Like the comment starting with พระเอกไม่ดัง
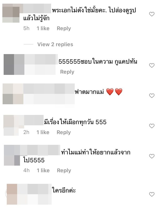The height and width of the screenshot is (208, 164). [152, 14]
